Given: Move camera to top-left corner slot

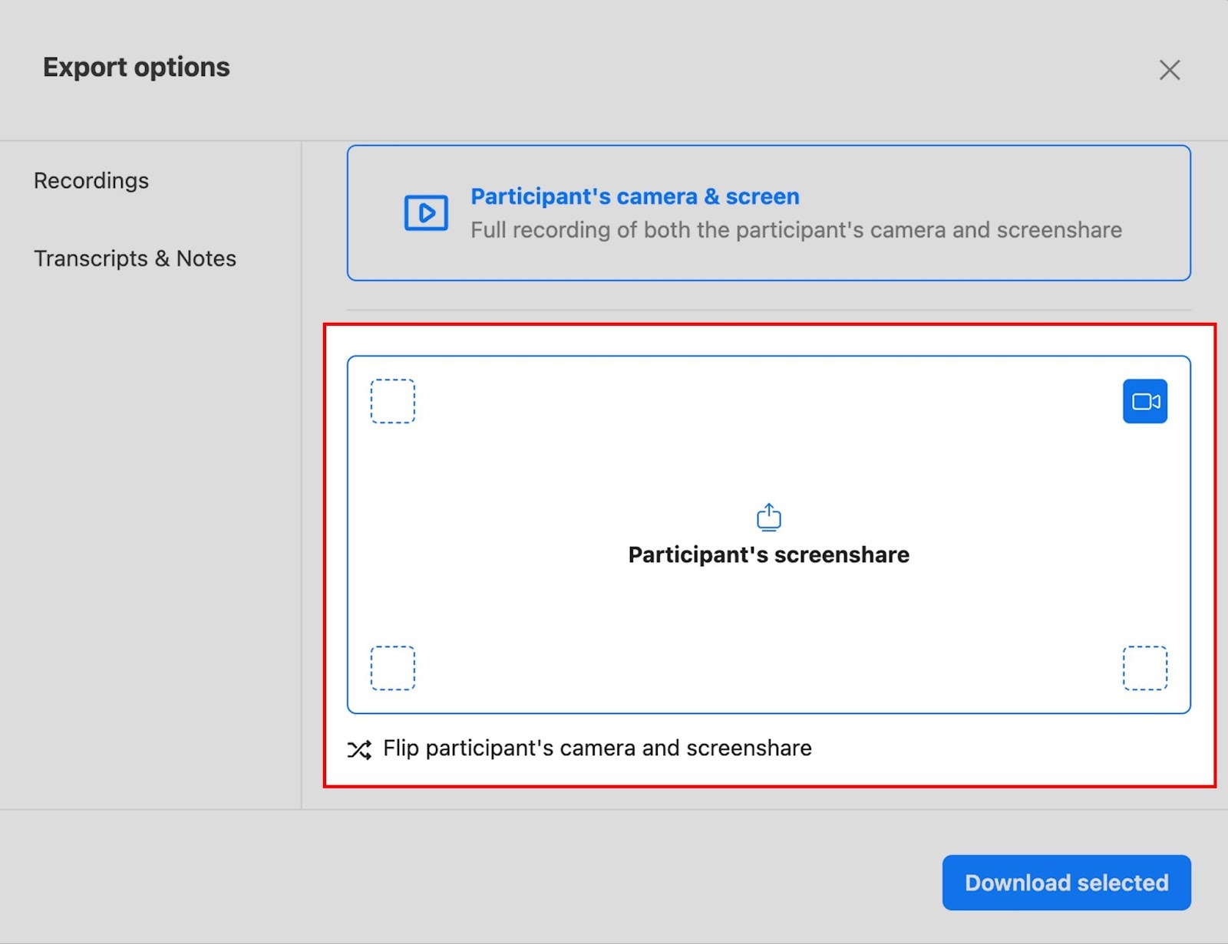Looking at the screenshot, I should click(393, 401).
